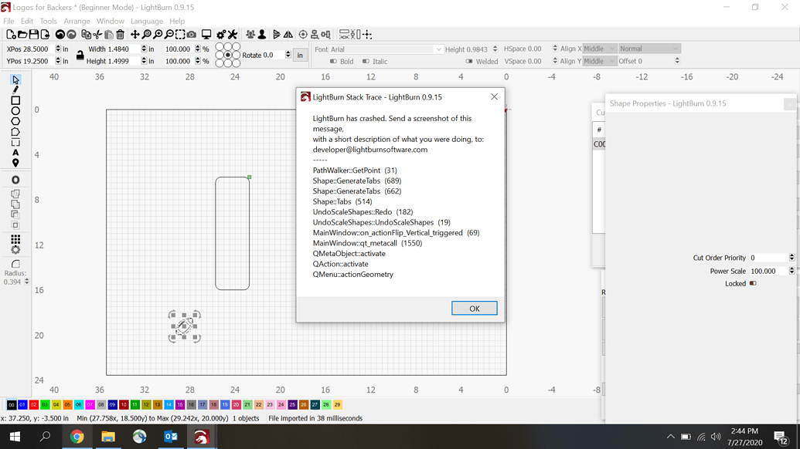Select the blue 01 cut layer swatch

pos(24,404)
